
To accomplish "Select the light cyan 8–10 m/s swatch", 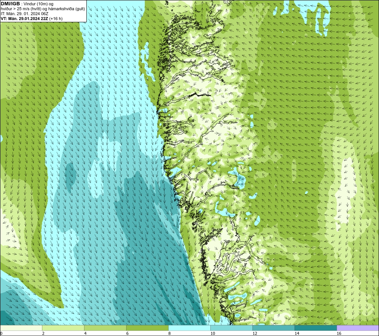I will point(189,328).
